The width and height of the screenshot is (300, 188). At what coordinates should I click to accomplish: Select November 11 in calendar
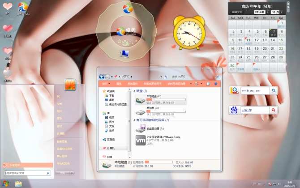(249, 41)
